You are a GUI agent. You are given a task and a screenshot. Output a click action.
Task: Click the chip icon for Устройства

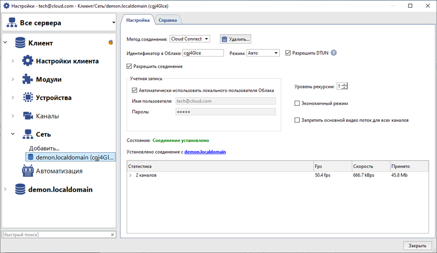[28, 98]
